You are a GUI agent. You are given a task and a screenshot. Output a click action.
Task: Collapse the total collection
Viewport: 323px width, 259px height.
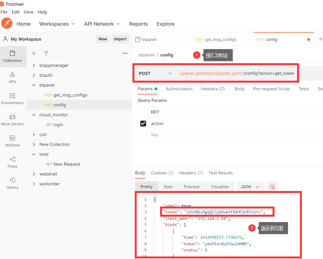coord(34,154)
